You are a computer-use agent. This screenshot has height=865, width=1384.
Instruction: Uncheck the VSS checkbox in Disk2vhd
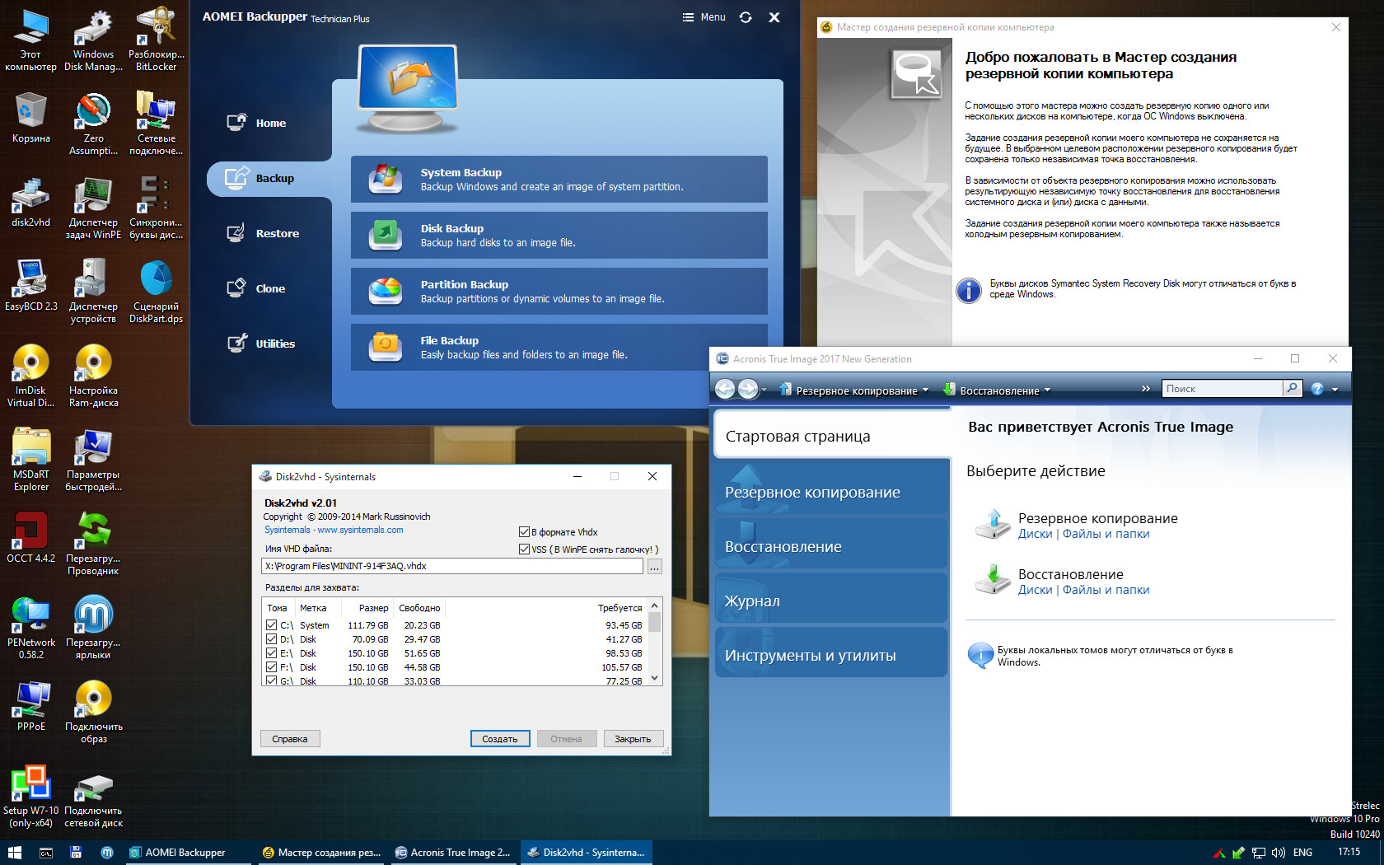(524, 549)
